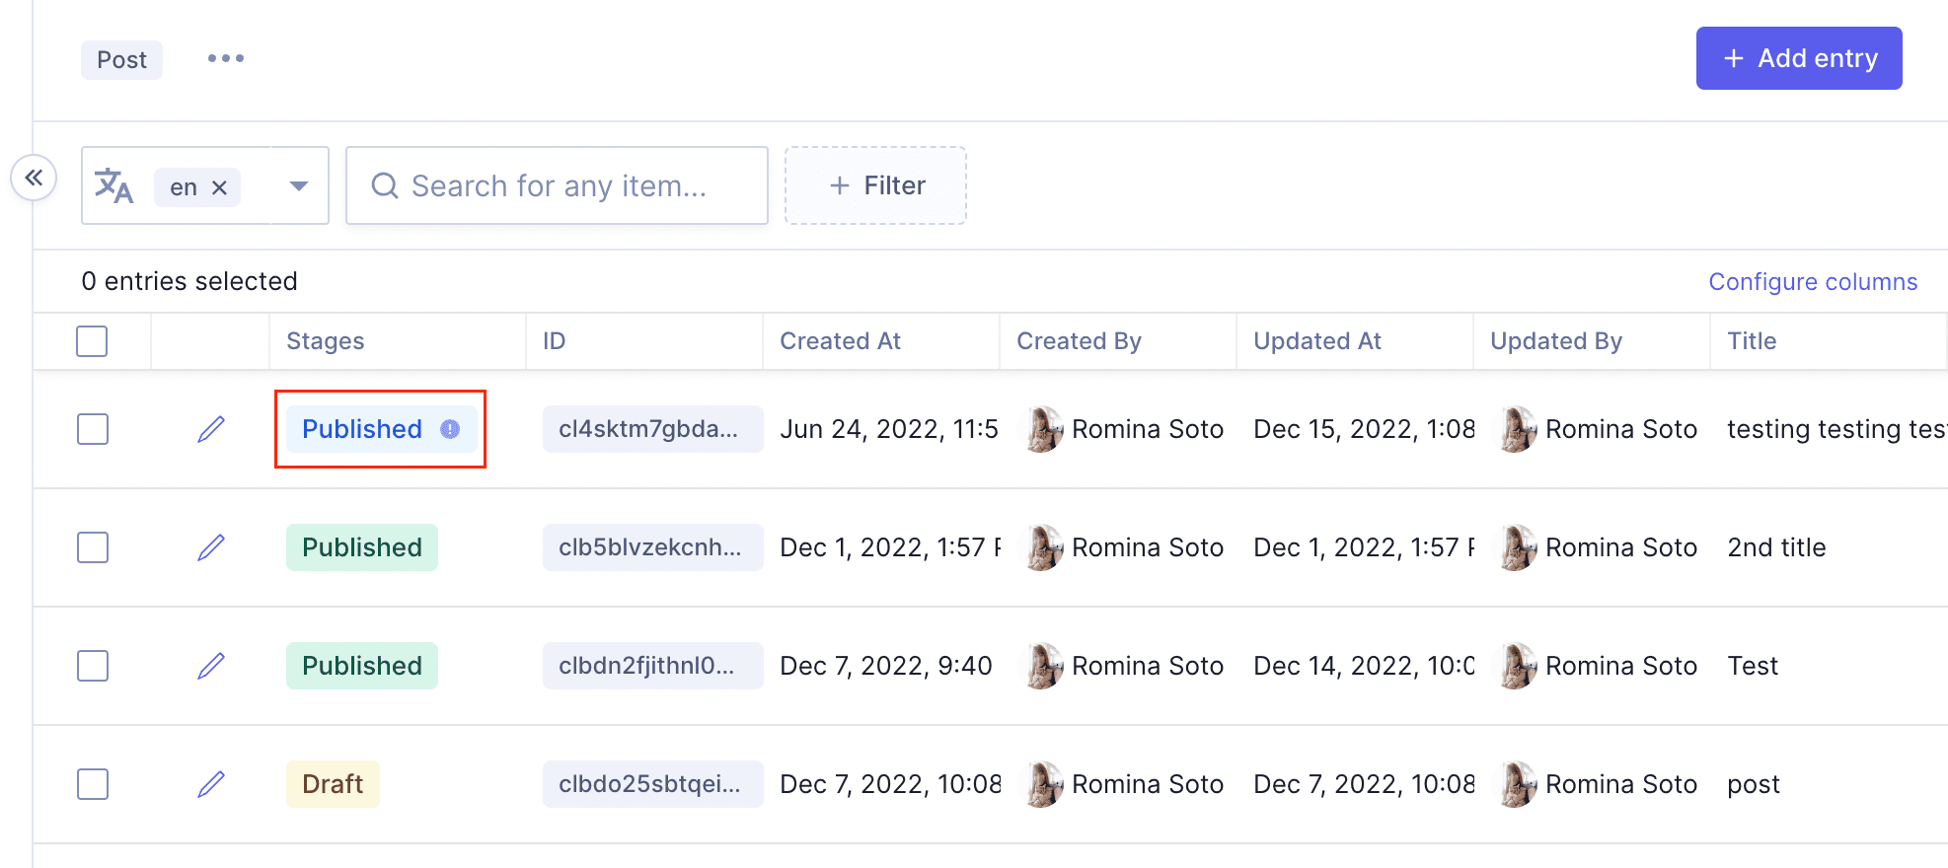Screen dimensions: 1948x868
Task: Open Configure columns
Action: click(1813, 282)
